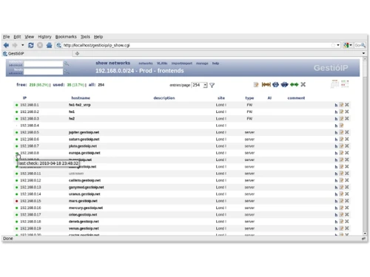Click the gray X icon above the table
Image resolution: width=370 pixels, height=277 pixels.
(303, 84)
